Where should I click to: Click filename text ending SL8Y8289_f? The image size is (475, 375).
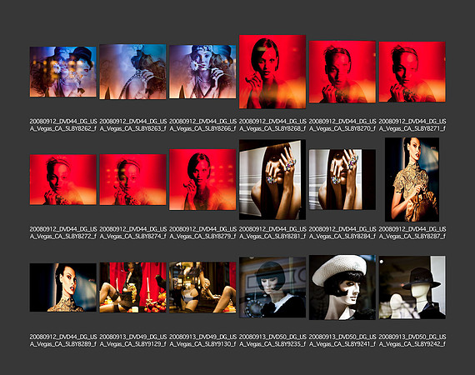pyautogui.click(x=63, y=341)
